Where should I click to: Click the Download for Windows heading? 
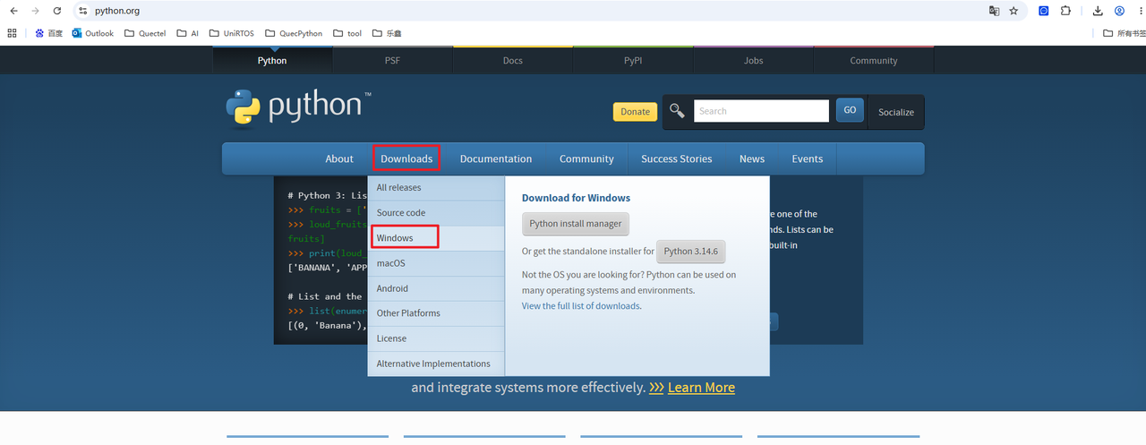576,198
